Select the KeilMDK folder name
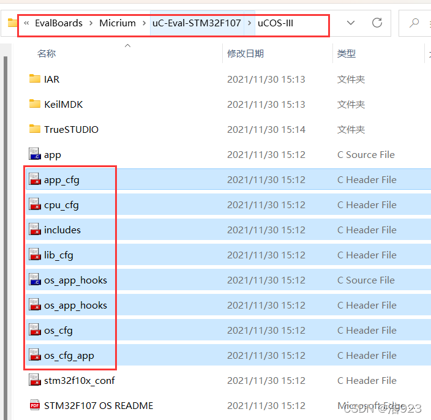 click(x=63, y=105)
